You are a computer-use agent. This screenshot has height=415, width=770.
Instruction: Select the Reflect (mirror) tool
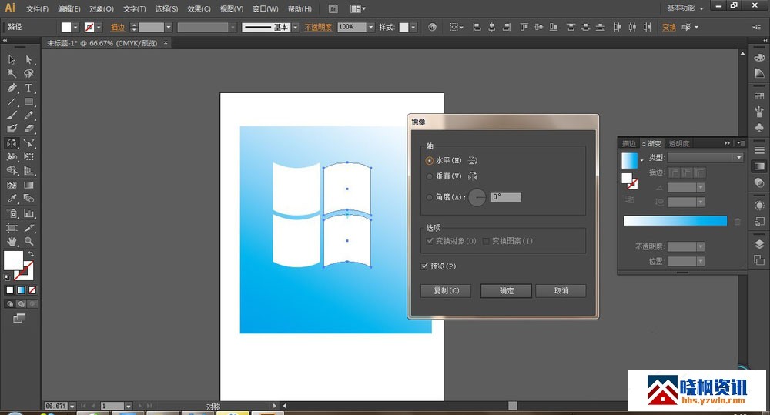12,143
